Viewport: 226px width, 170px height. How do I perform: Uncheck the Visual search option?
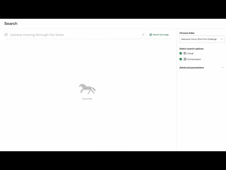(x=180, y=53)
